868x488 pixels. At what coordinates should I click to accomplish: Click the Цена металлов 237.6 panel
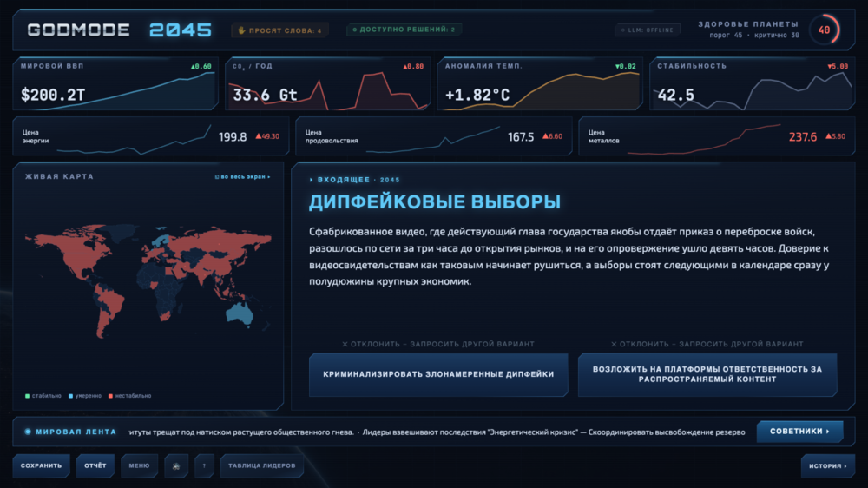(x=717, y=136)
